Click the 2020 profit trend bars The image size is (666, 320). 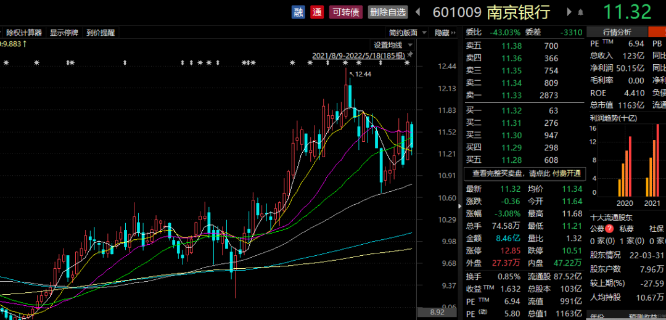click(624, 165)
